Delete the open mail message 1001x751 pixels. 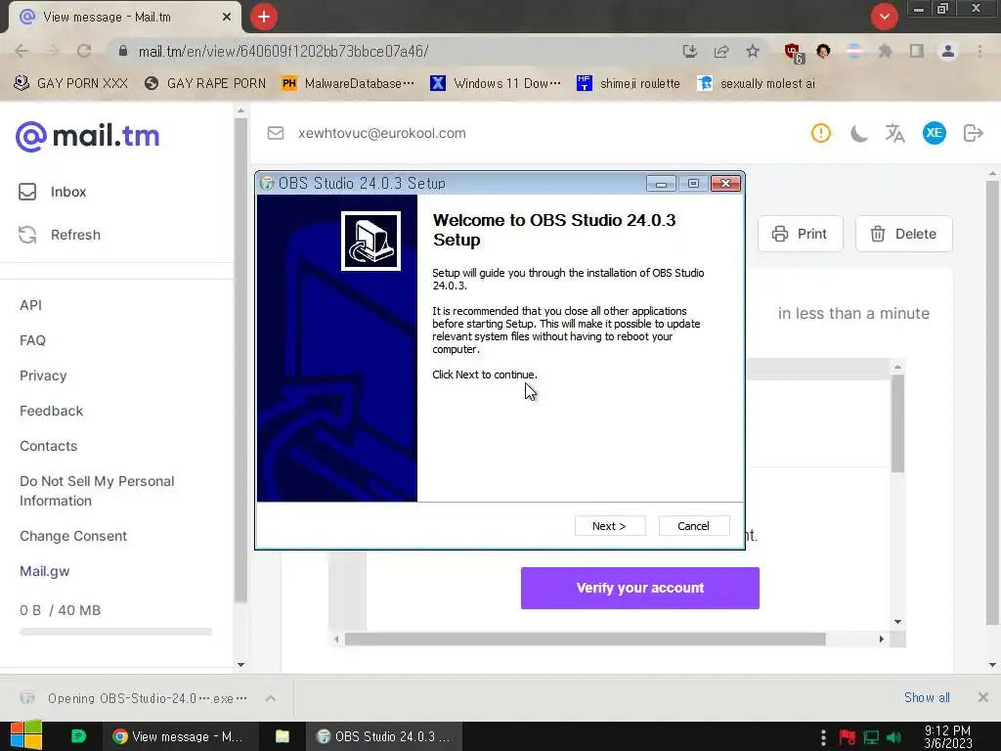[904, 234]
